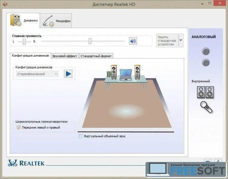Enable Виртуальный объемный звук checkbox
This screenshot has height=179, width=228.
pos(81,136)
